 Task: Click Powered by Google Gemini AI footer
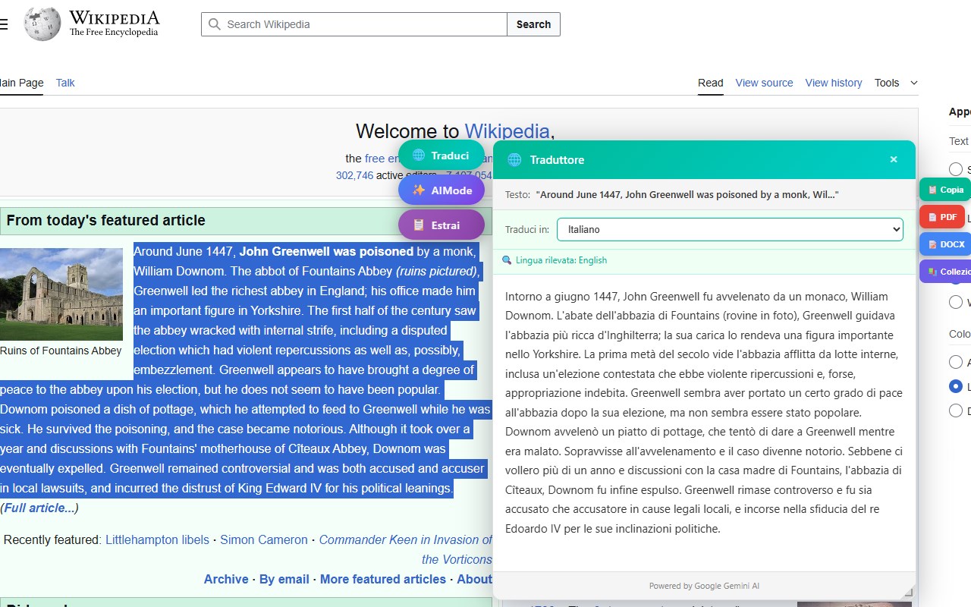tap(704, 586)
